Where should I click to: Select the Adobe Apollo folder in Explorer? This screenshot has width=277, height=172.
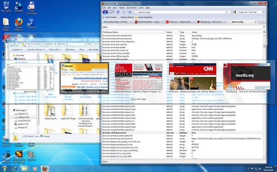pyautogui.click(x=51, y=112)
